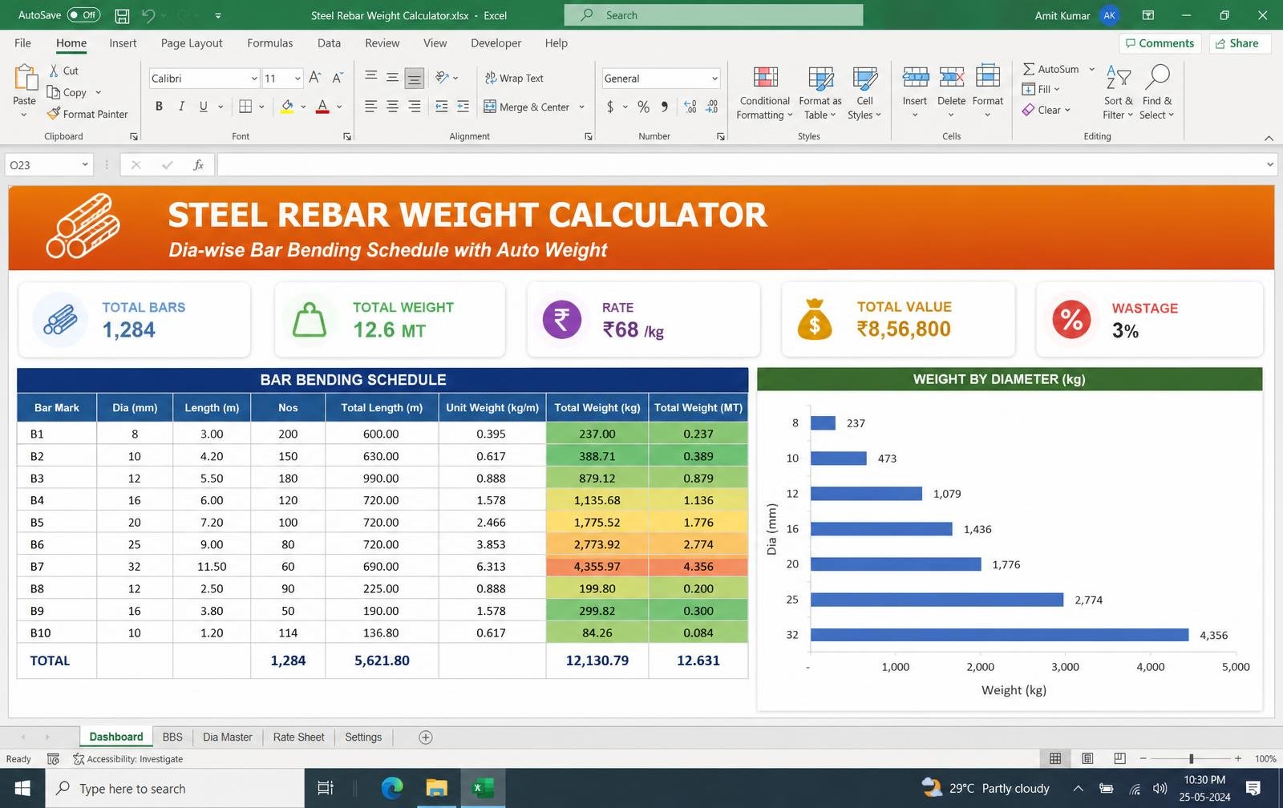Switch to Normal view in status bar
The height and width of the screenshot is (808, 1283).
point(1055,758)
